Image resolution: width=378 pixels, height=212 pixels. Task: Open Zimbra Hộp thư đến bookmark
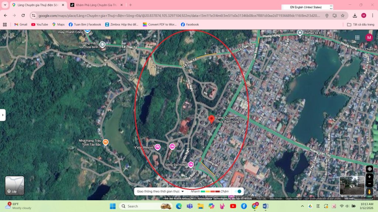(x=122, y=25)
